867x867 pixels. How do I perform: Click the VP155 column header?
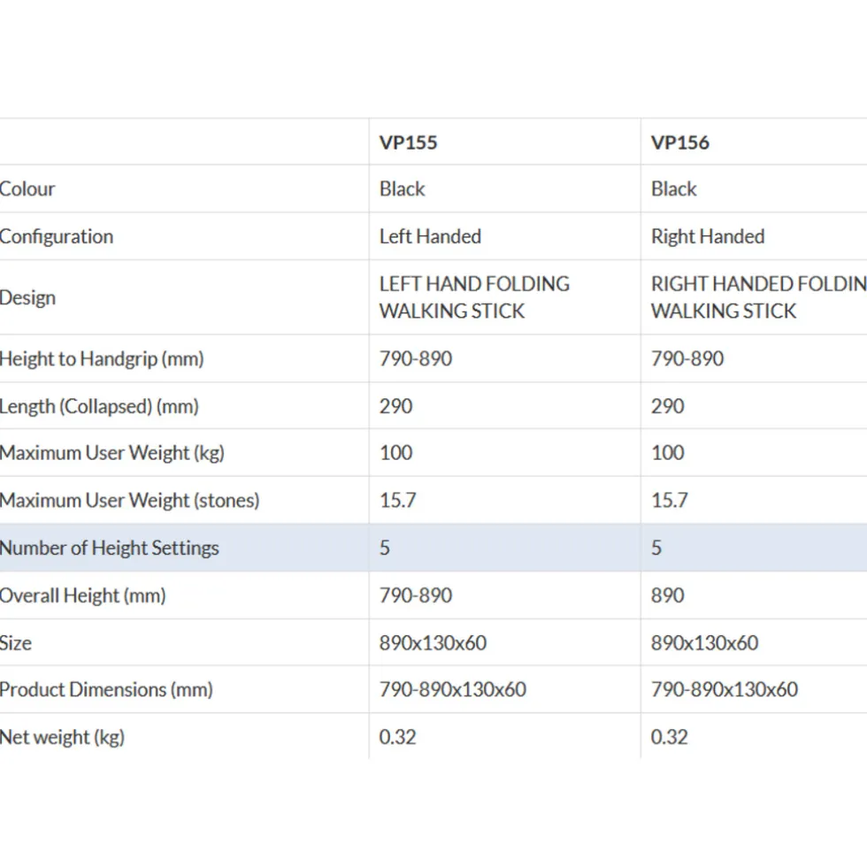[x=408, y=142]
